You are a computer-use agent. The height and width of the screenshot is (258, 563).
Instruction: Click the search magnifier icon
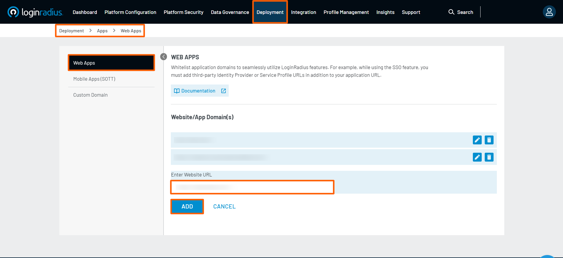[x=451, y=12]
